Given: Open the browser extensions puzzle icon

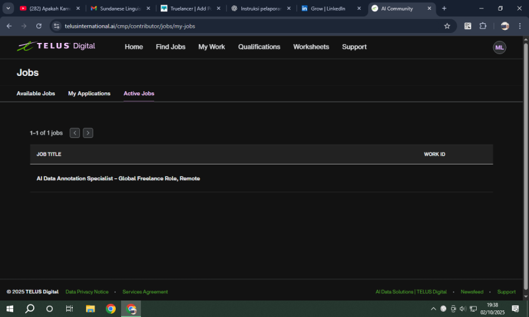Looking at the screenshot, I should pyautogui.click(x=483, y=26).
